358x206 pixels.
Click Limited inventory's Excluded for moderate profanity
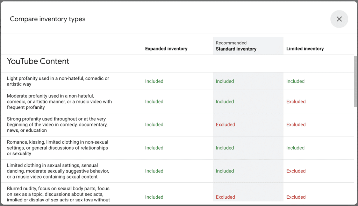pyautogui.click(x=296, y=101)
